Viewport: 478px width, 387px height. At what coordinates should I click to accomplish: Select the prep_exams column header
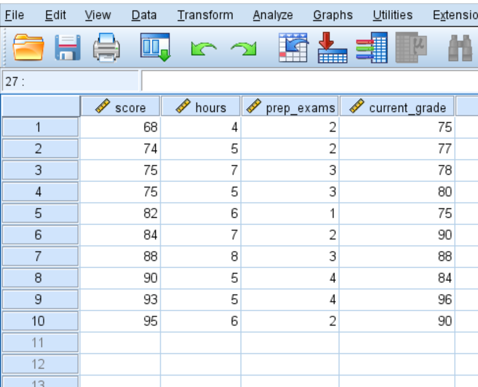tap(290, 107)
